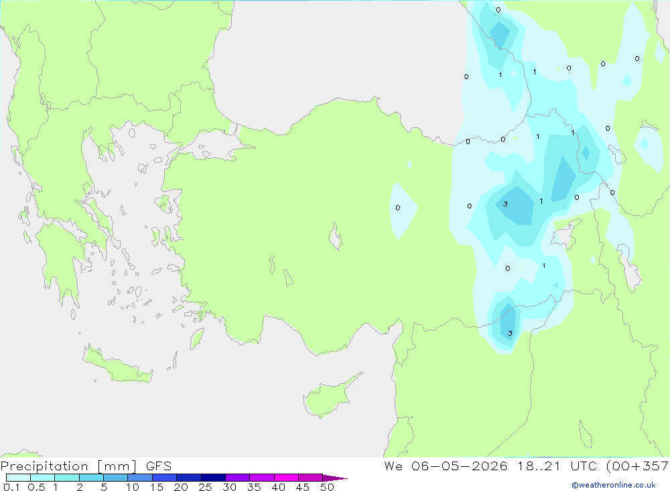Pick the 15–20 mm legend swatch
Image resolution: width=670 pixels, height=491 pixels.
coord(165,478)
